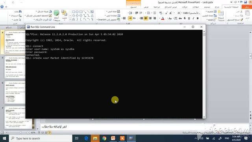Click the New Slide button
This screenshot has width=252, height=142.
(221, 16)
